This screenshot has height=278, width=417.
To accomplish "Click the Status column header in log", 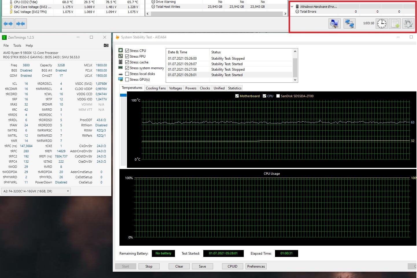I will tap(251, 52).
